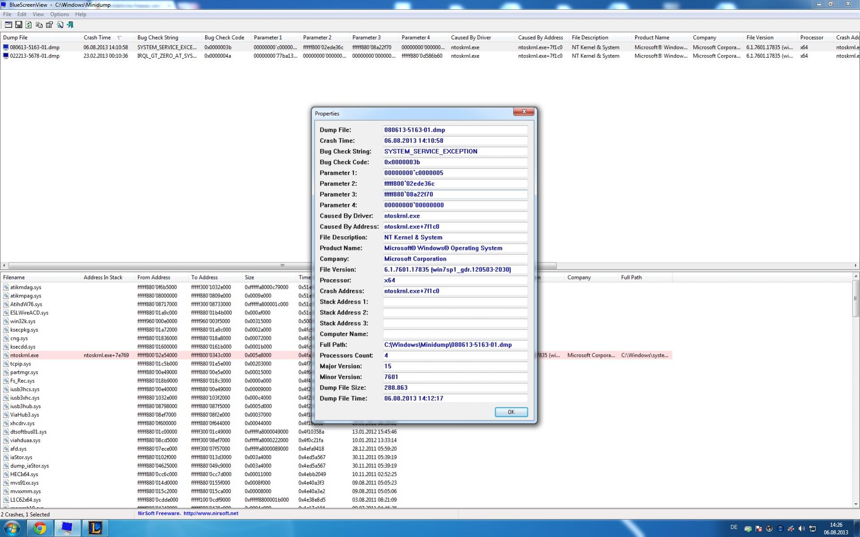Click the Dump File field in Properties
The width and height of the screenshot is (860, 537).
coord(455,130)
